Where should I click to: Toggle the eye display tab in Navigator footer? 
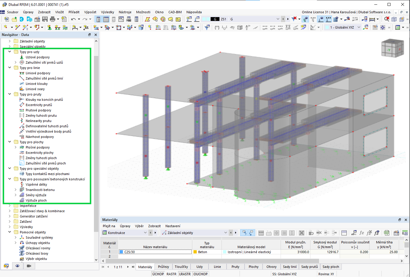[17, 266]
